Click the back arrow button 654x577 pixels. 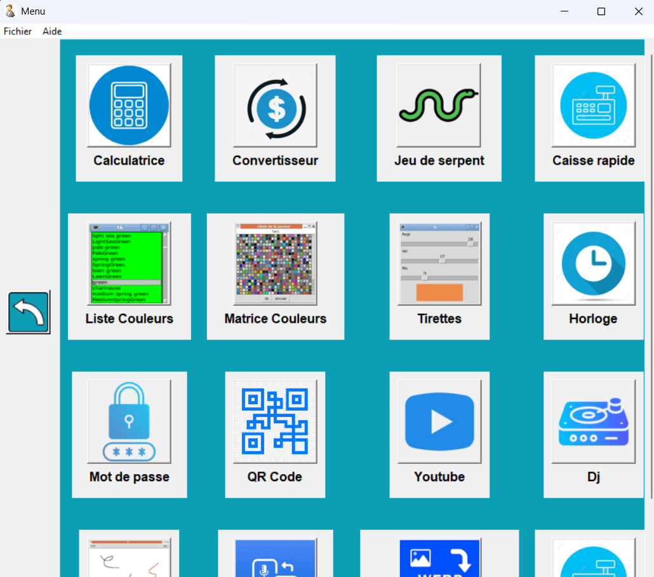[29, 312]
